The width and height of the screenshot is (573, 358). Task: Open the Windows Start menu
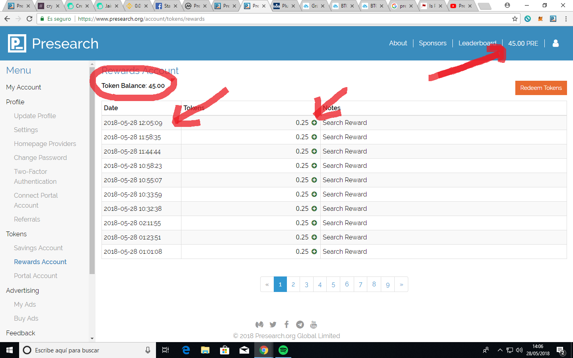[x=10, y=350]
